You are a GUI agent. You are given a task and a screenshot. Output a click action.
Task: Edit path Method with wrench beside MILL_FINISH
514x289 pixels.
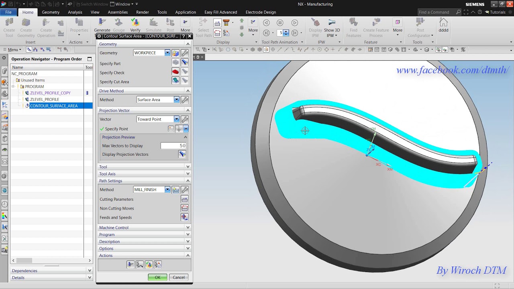(x=184, y=189)
